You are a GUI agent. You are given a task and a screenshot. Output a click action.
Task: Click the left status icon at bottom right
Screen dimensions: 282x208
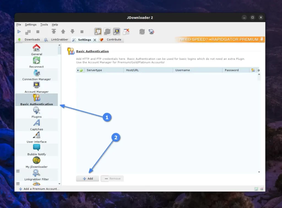pyautogui.click(x=256, y=189)
